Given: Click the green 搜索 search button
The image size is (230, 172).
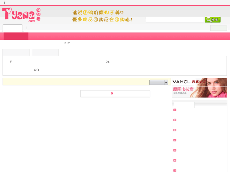Looking at the screenshot, I should coord(213,20).
